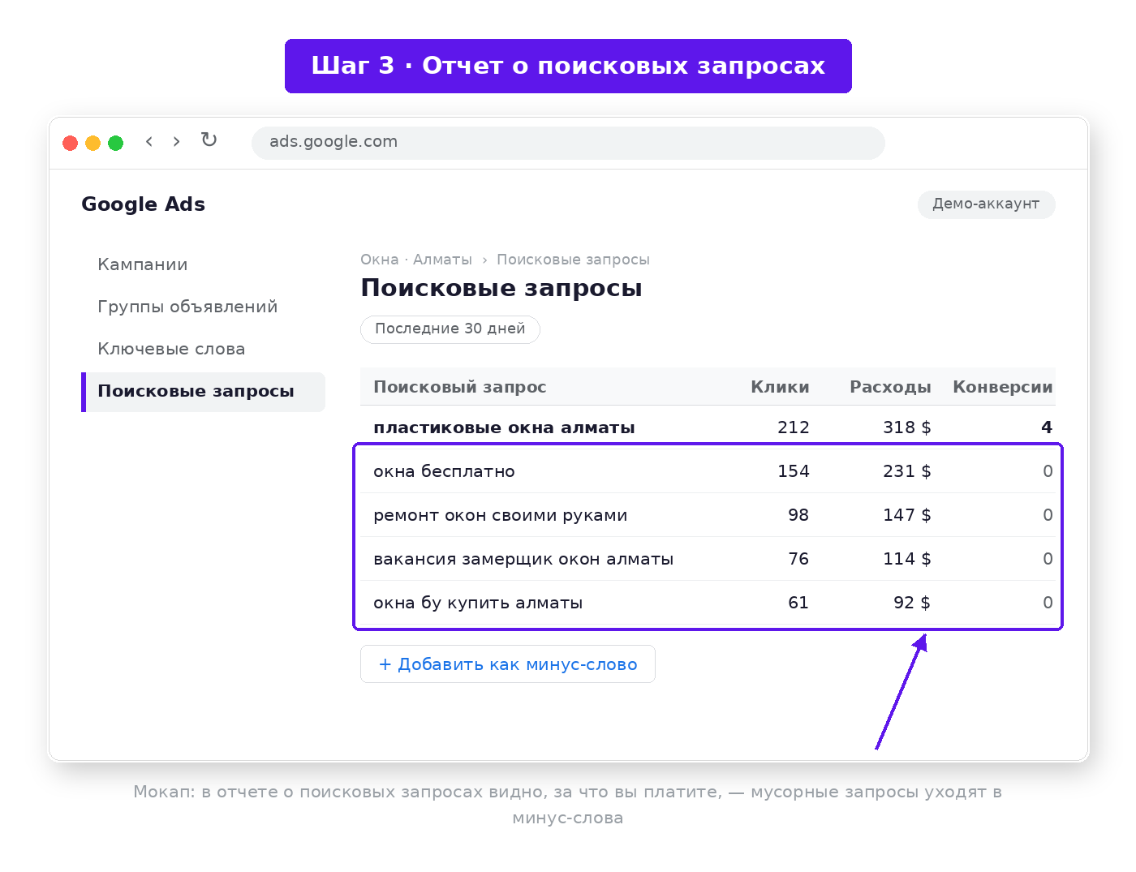Open the Ключевые слова sidebar section
The width and height of the screenshot is (1136, 872).
171,349
